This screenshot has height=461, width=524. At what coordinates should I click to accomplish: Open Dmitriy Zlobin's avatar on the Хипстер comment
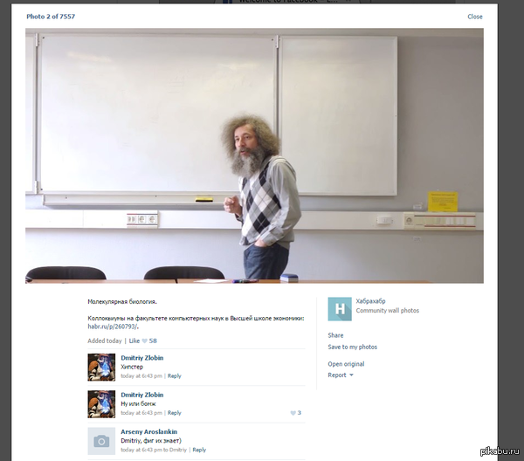[x=101, y=367]
